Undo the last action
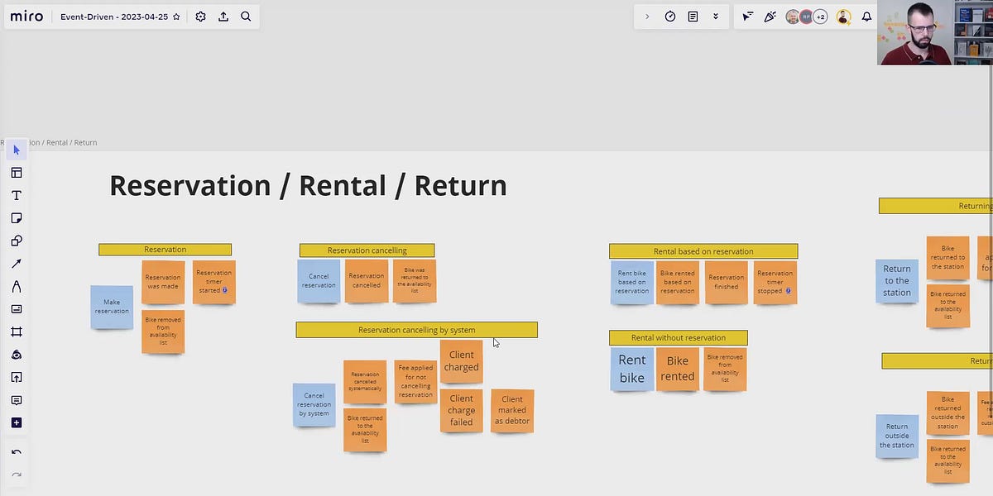 (17, 451)
